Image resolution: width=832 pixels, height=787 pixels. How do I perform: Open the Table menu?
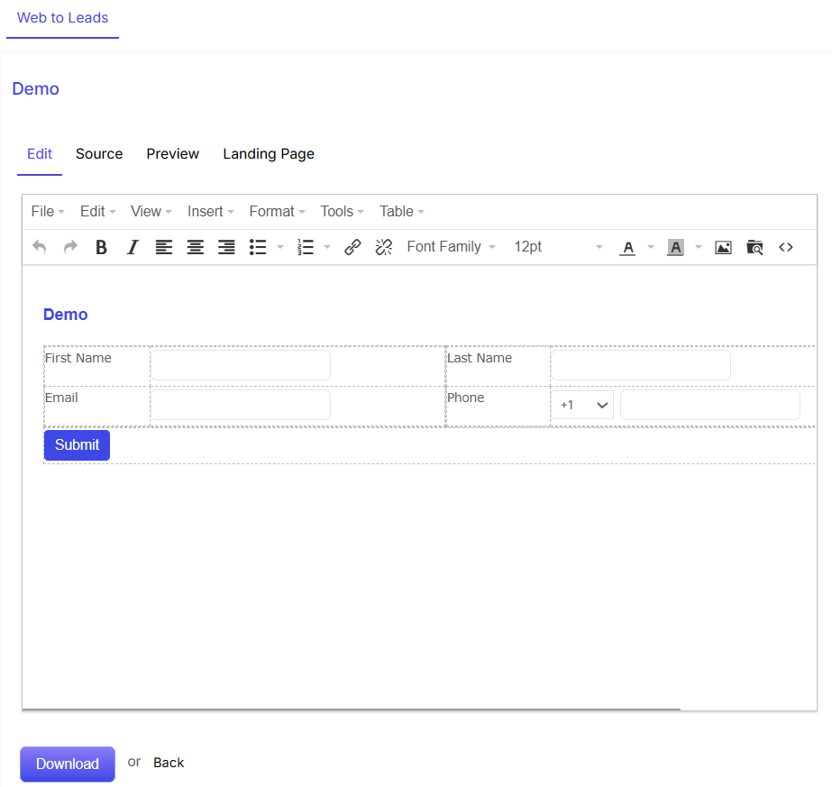(x=402, y=212)
